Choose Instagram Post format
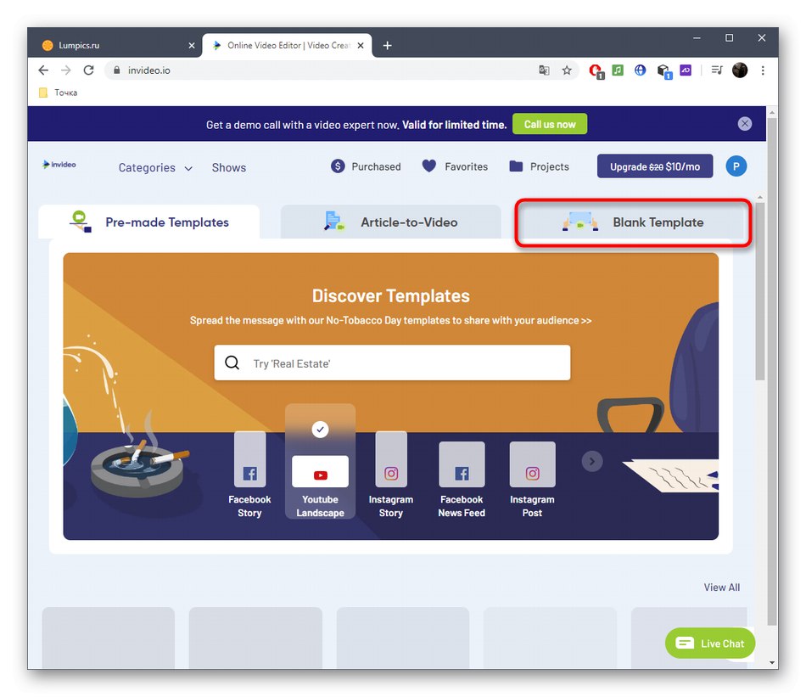 [x=532, y=480]
